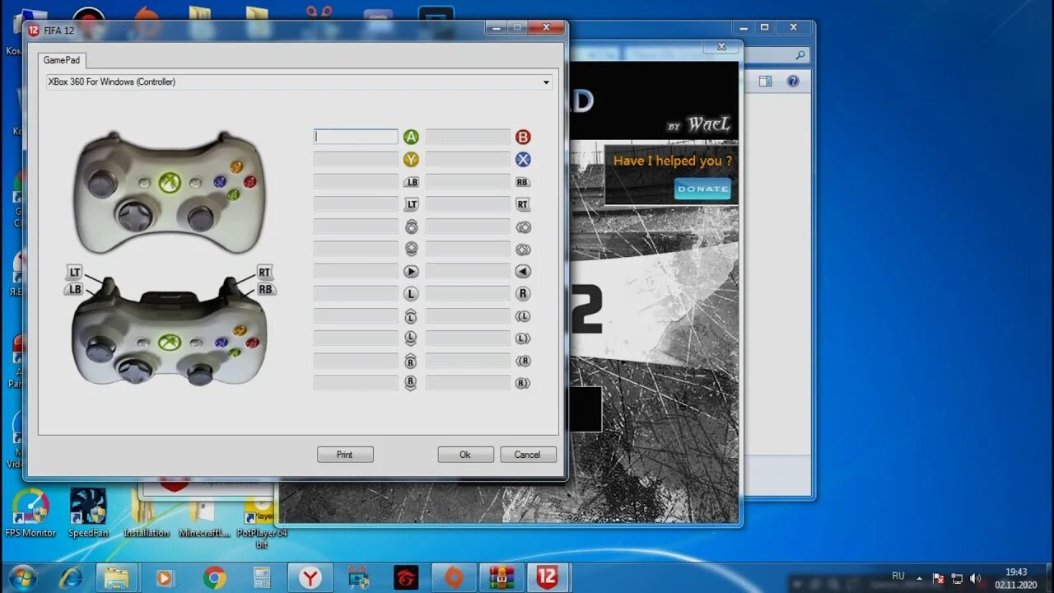Open WinRAR from taskbar
Screen dimensions: 1054x593
(x=500, y=578)
